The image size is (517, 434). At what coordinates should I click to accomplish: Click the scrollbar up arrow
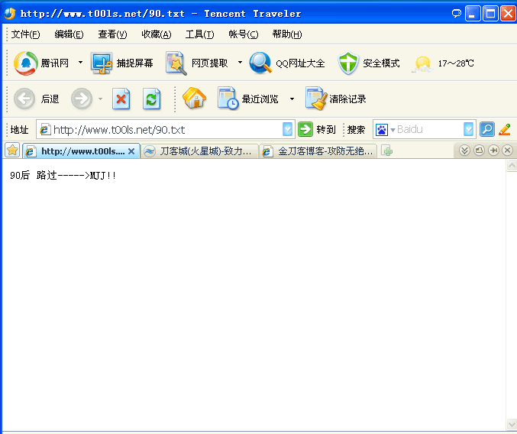point(512,165)
